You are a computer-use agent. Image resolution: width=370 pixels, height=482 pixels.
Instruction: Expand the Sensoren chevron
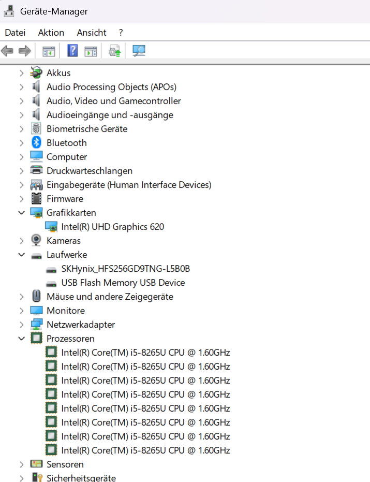click(x=21, y=464)
